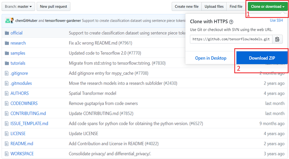289x159 pixels.
Task: Copy clone URL with clipboard icon
Action: (x=277, y=39)
